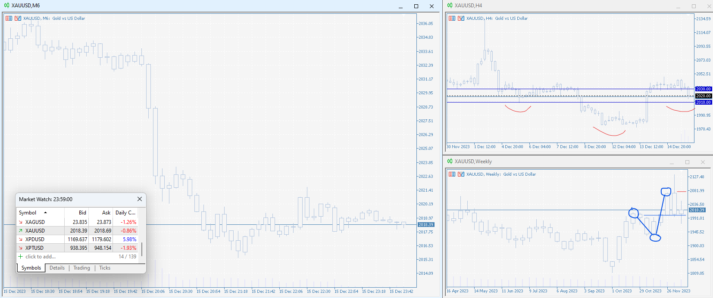The height and width of the screenshot is (298, 713).
Task: Open Depth of Market icon on Weekly chart
Action: click(x=452, y=174)
